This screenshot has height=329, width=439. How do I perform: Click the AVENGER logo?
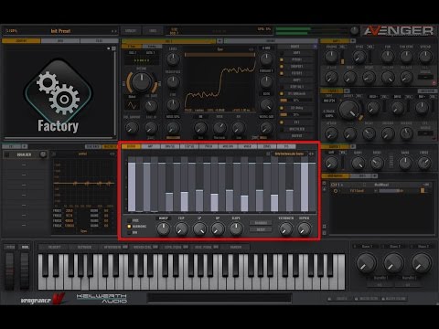[x=399, y=31]
